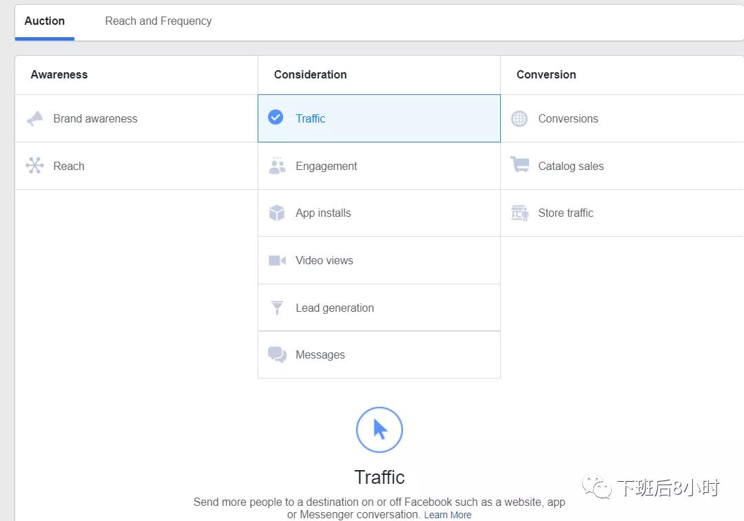
Task: Open the Learn More link
Action: click(448, 515)
